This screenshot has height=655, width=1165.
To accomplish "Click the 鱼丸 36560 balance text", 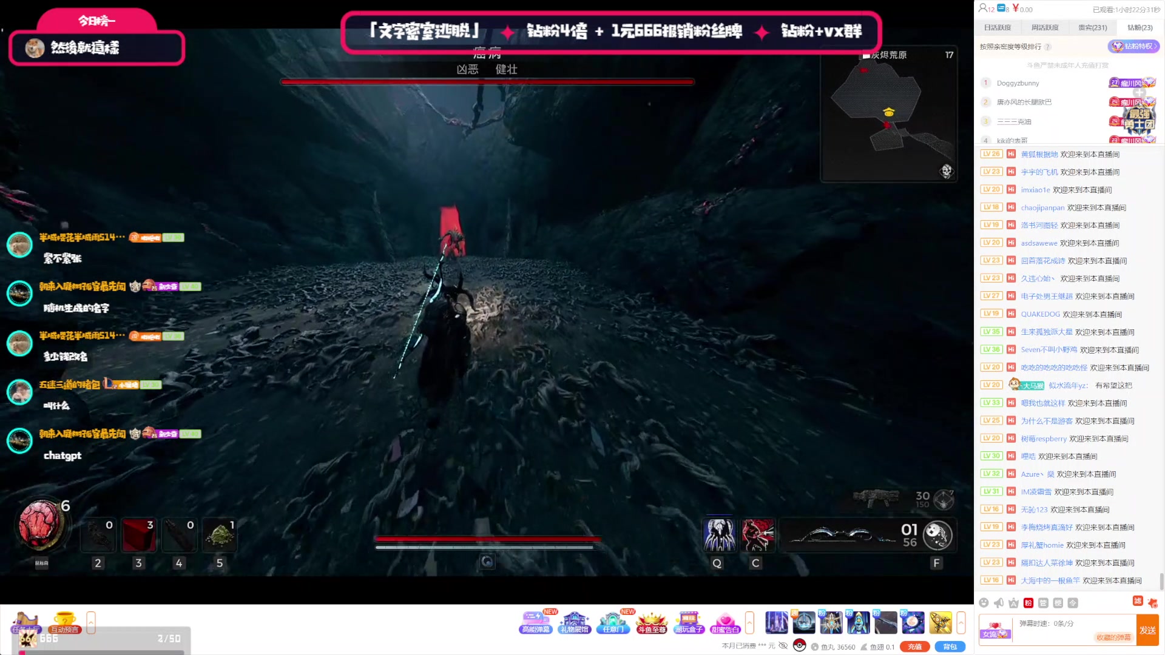I will point(837,647).
